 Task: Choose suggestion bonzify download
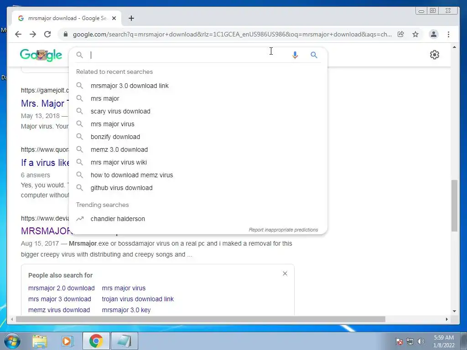[198, 137]
